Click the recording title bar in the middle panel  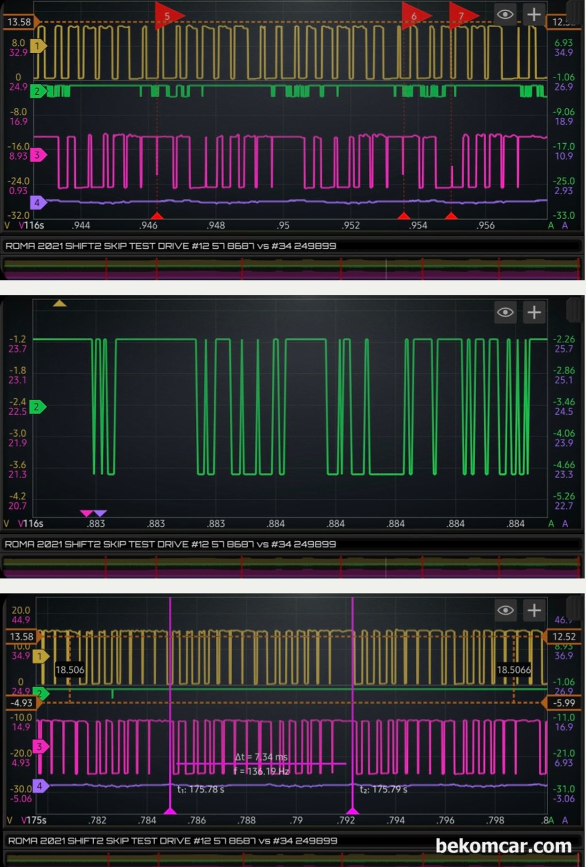293,544
